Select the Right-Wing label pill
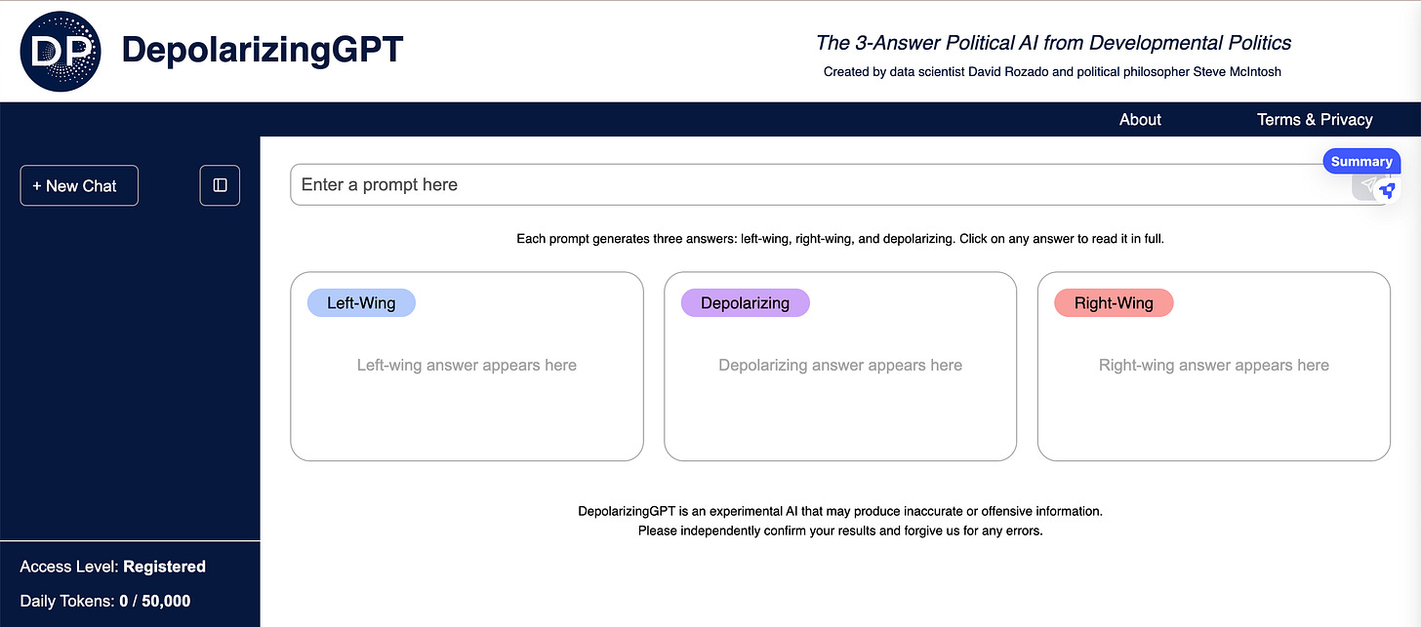This screenshot has height=627, width=1421. (x=1114, y=302)
